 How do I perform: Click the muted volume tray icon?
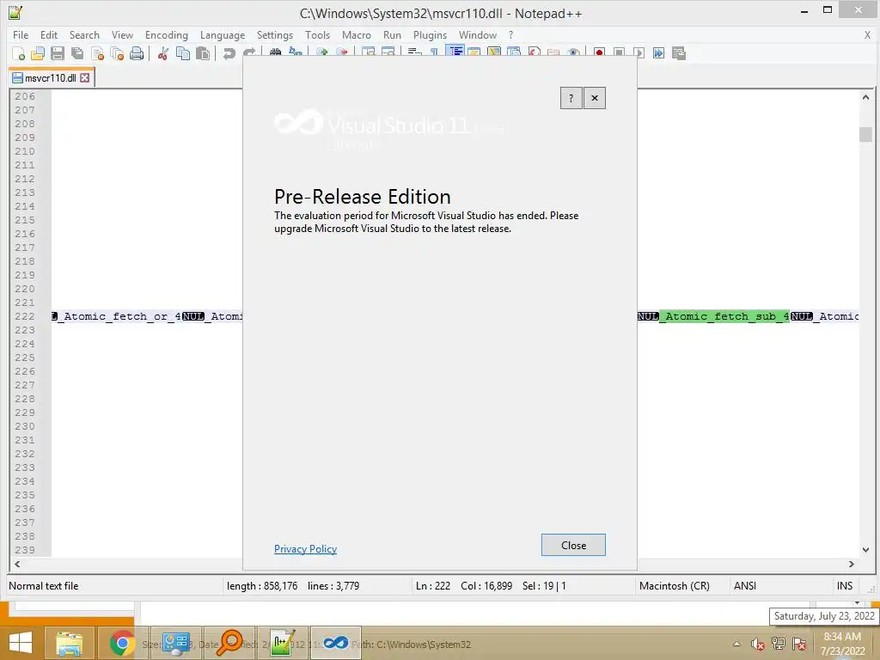tap(758, 644)
